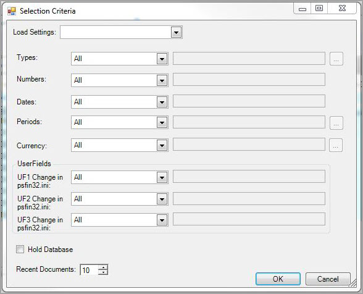The height and width of the screenshot is (294, 363).
Task: Click the Recent Documents number field
Action: point(89,270)
